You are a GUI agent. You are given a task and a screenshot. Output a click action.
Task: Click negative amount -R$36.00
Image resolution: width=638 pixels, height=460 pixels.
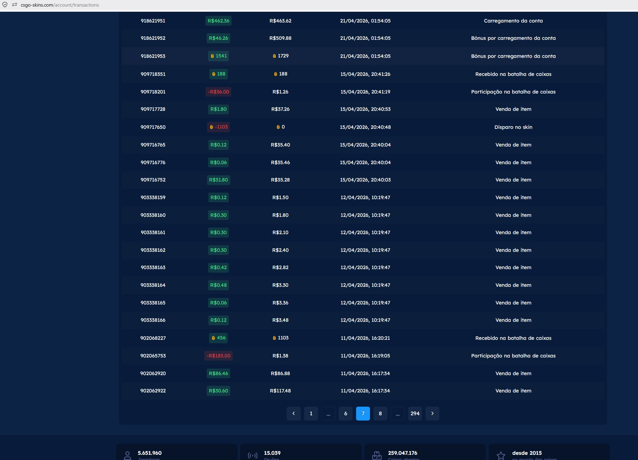coord(218,92)
